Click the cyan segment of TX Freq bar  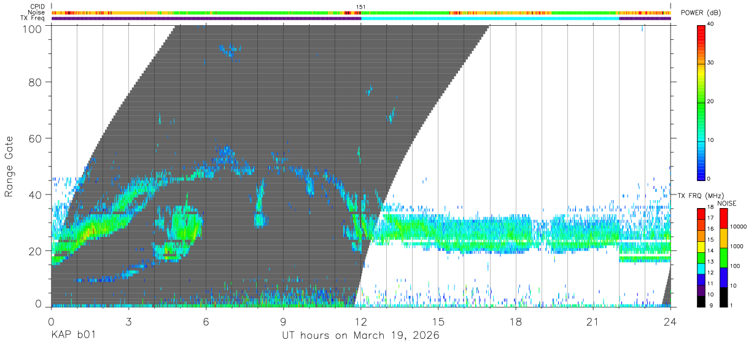coord(490,18)
